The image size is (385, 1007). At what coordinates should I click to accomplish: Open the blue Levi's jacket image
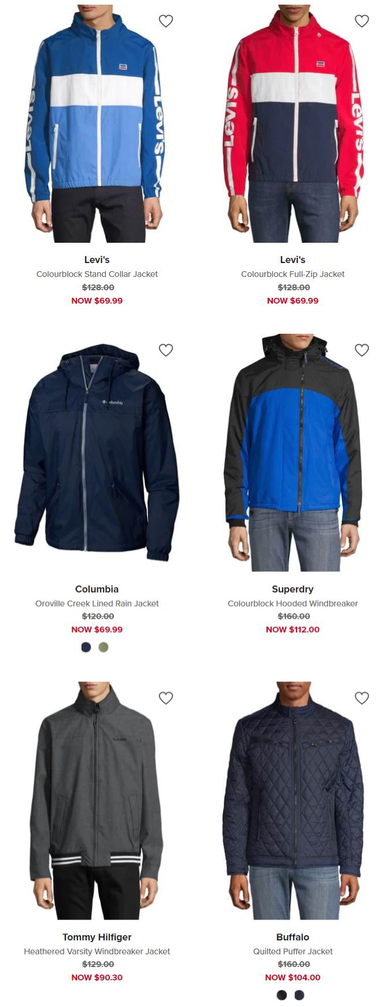pos(97,123)
